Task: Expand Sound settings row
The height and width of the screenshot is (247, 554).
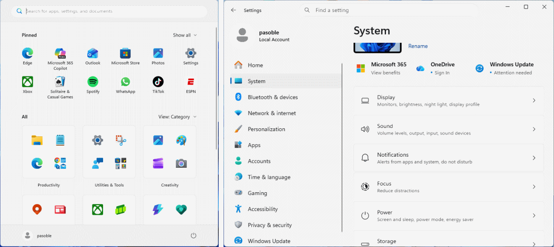Action: click(x=448, y=129)
